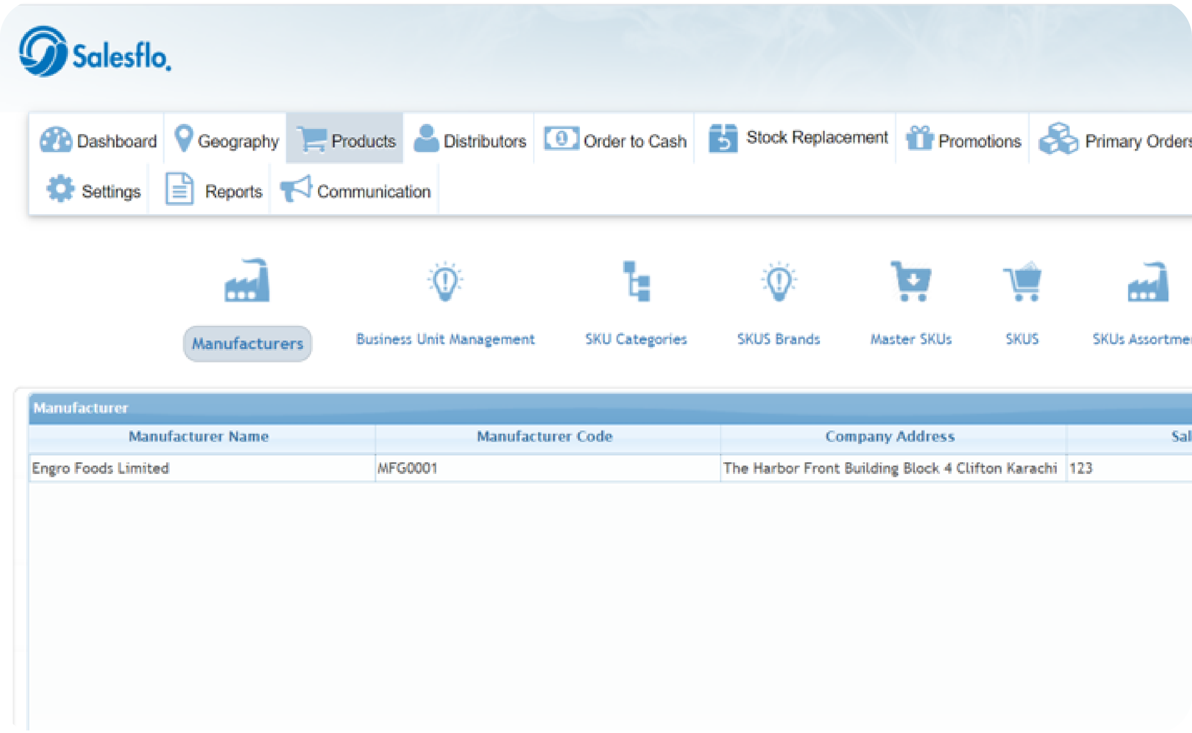Open Business Unit Management lightbulb icon
Viewport: 1192px width, 733px height.
[445, 282]
